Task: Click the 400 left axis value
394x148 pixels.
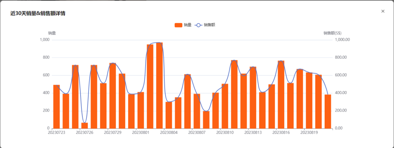Action: 46,93
